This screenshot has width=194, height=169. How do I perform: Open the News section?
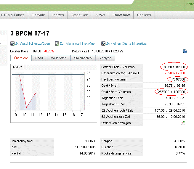(100, 15)
